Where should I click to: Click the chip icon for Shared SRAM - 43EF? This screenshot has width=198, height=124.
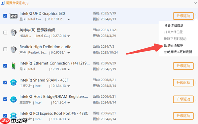point(14,83)
